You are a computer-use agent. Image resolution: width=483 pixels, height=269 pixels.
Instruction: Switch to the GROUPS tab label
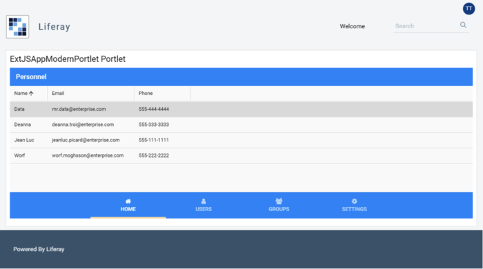pos(279,209)
